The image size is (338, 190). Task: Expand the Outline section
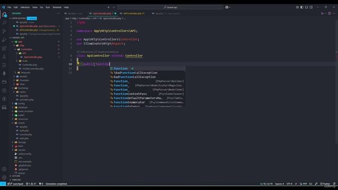pos(16,176)
